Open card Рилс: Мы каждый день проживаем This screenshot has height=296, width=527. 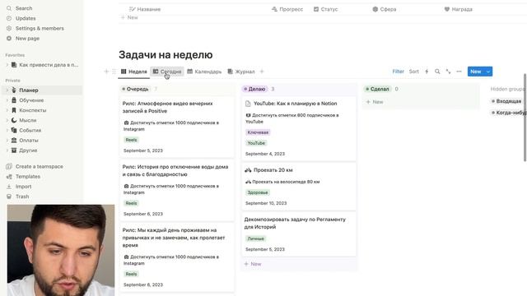[x=177, y=257]
